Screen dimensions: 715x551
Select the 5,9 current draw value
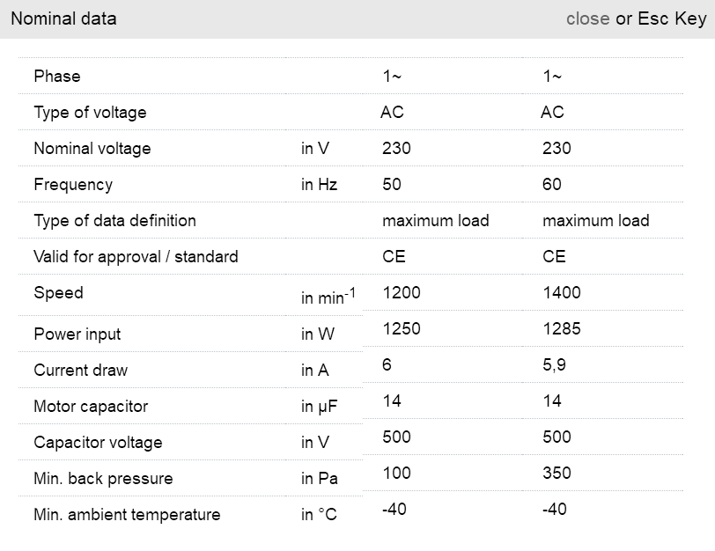tap(554, 365)
